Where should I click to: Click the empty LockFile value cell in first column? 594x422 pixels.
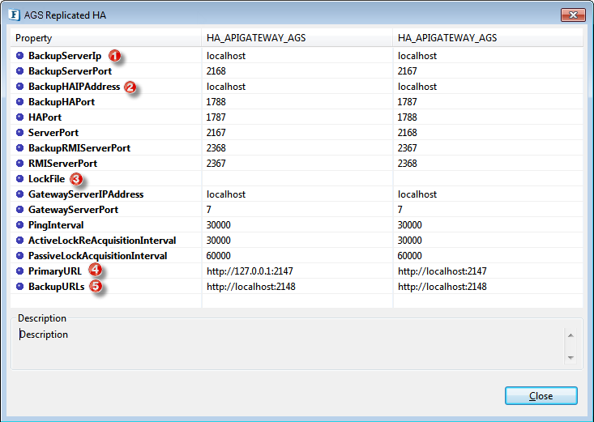tap(297, 179)
